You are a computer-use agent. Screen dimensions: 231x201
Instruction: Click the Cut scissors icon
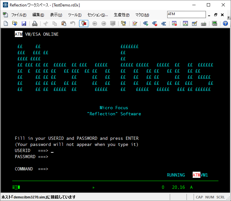click(46, 24)
